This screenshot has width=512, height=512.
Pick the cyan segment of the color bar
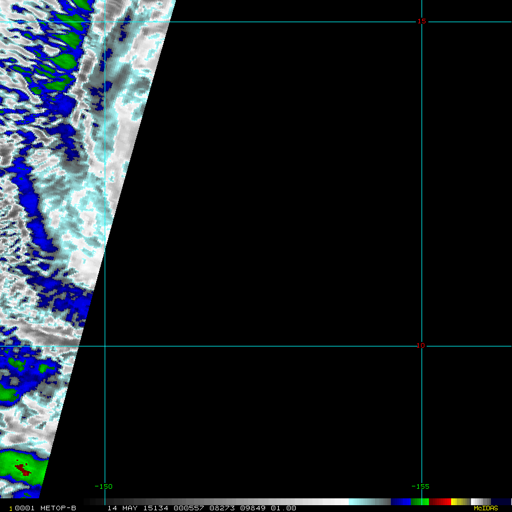pos(370,502)
